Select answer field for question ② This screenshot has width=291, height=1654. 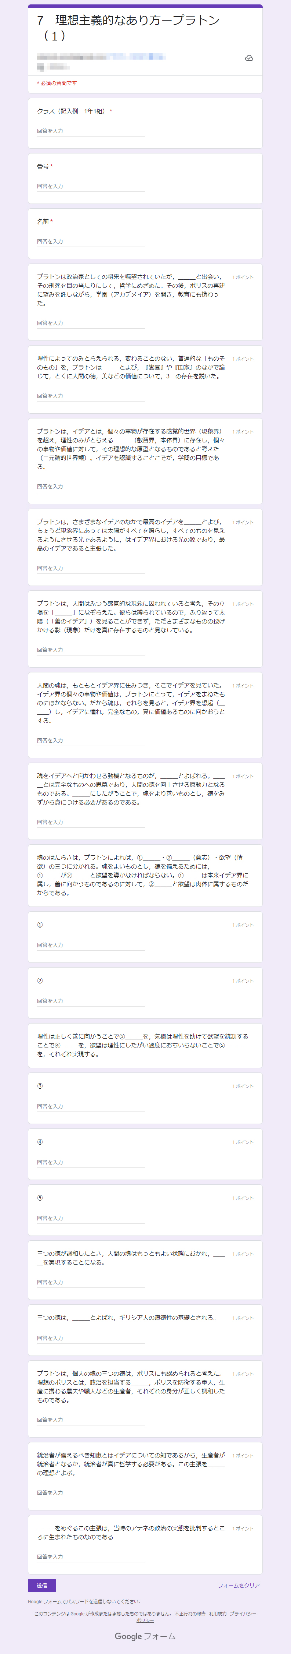click(91, 1001)
